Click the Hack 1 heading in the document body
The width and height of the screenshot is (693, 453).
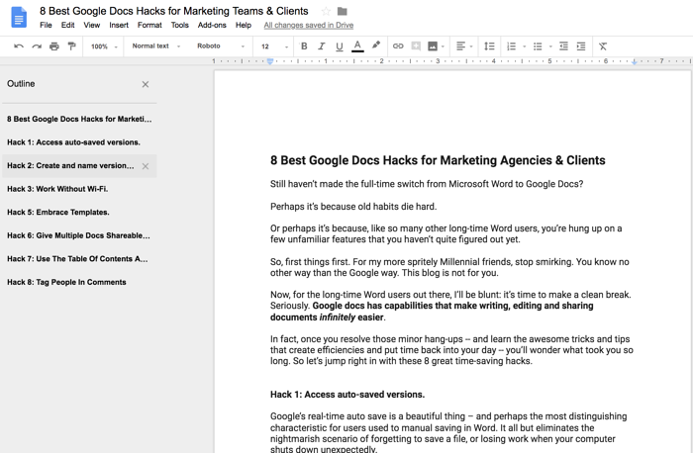347,395
